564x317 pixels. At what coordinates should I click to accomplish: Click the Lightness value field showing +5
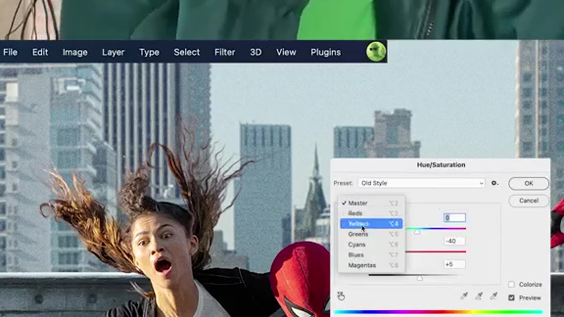click(x=454, y=264)
